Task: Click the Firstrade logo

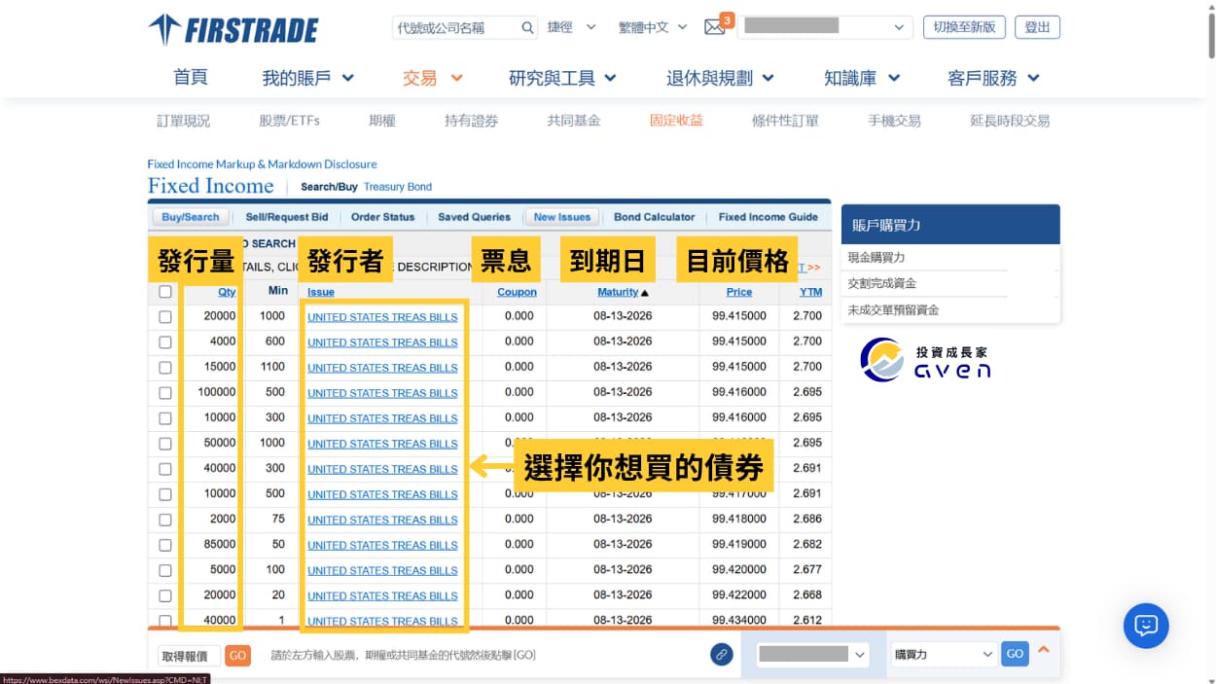Action: point(233,29)
